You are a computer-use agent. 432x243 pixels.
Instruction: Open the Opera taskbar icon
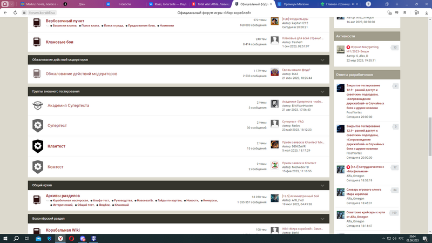coord(71,239)
